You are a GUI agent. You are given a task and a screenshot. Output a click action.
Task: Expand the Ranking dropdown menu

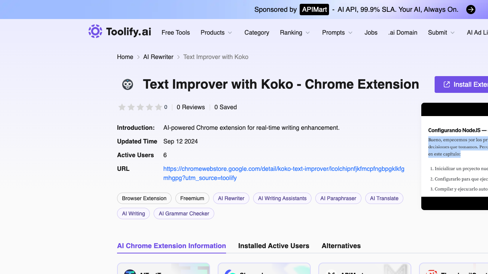(295, 33)
